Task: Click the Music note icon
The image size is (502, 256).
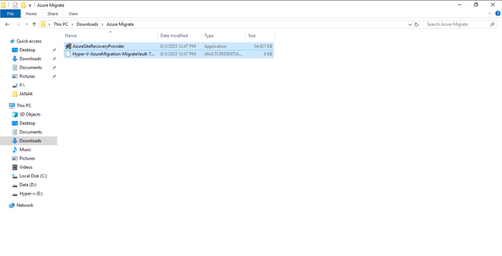Action: 14,149
